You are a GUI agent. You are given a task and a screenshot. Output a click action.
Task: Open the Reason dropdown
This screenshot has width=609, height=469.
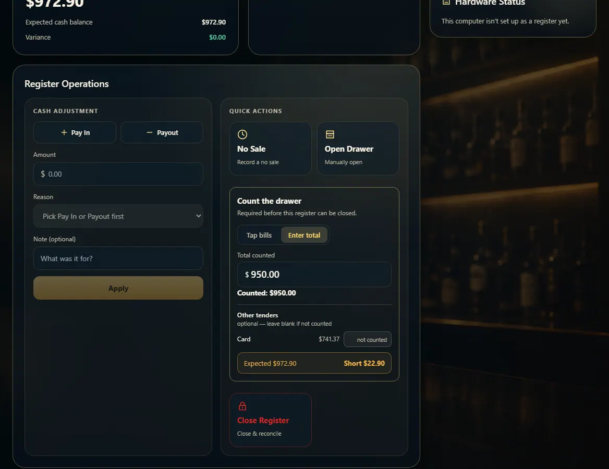point(118,216)
